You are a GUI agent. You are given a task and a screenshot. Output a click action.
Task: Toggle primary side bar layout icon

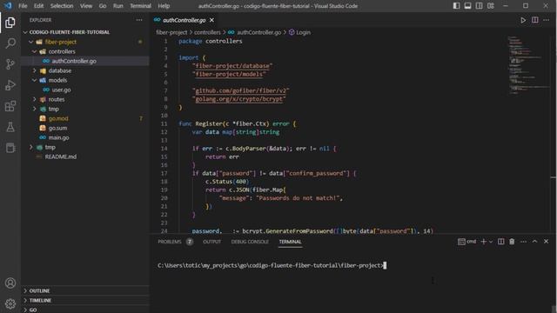[456, 6]
